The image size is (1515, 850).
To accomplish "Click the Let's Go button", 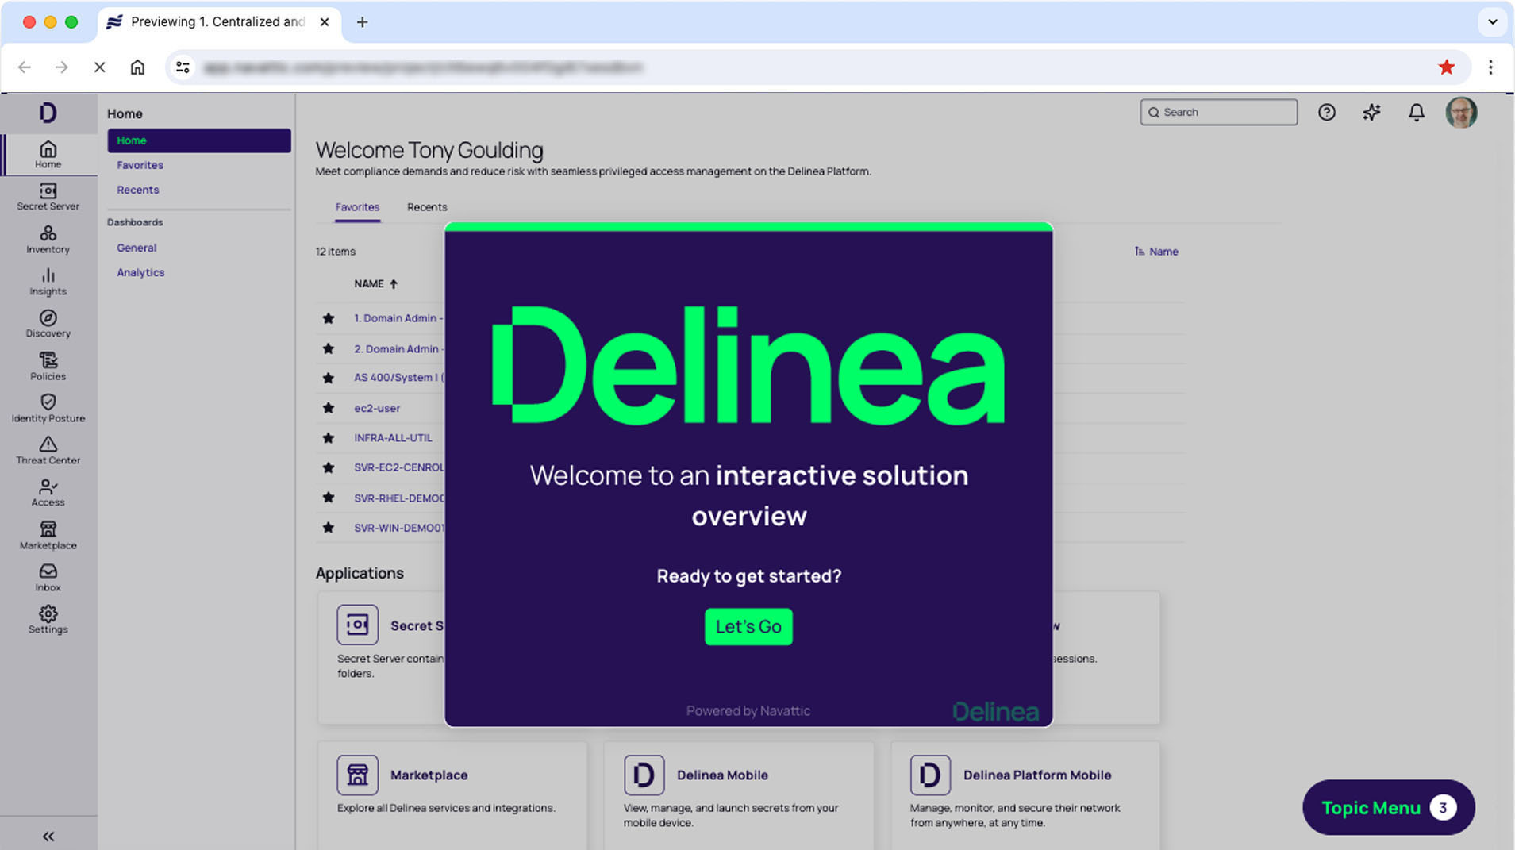I will tap(748, 627).
